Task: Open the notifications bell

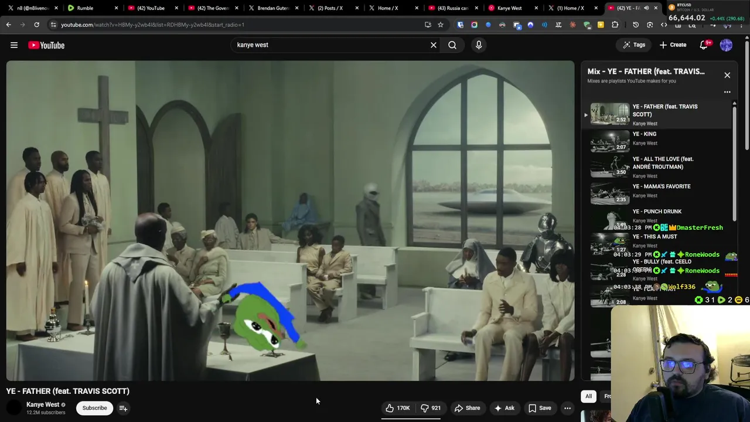Action: coord(704,45)
